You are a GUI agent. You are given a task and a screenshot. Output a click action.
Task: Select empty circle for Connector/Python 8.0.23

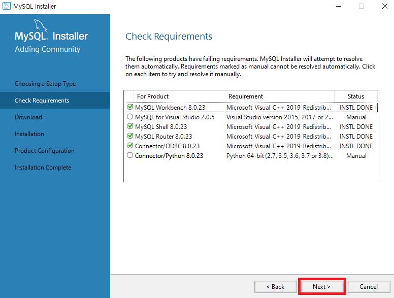[130, 155]
